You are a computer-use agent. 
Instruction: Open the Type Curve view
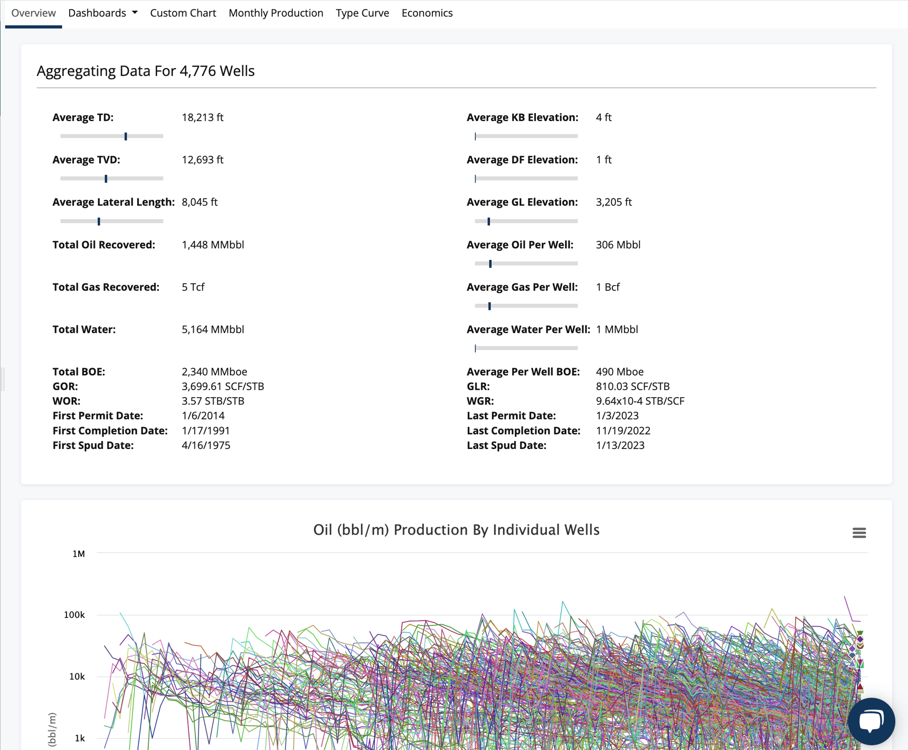362,13
